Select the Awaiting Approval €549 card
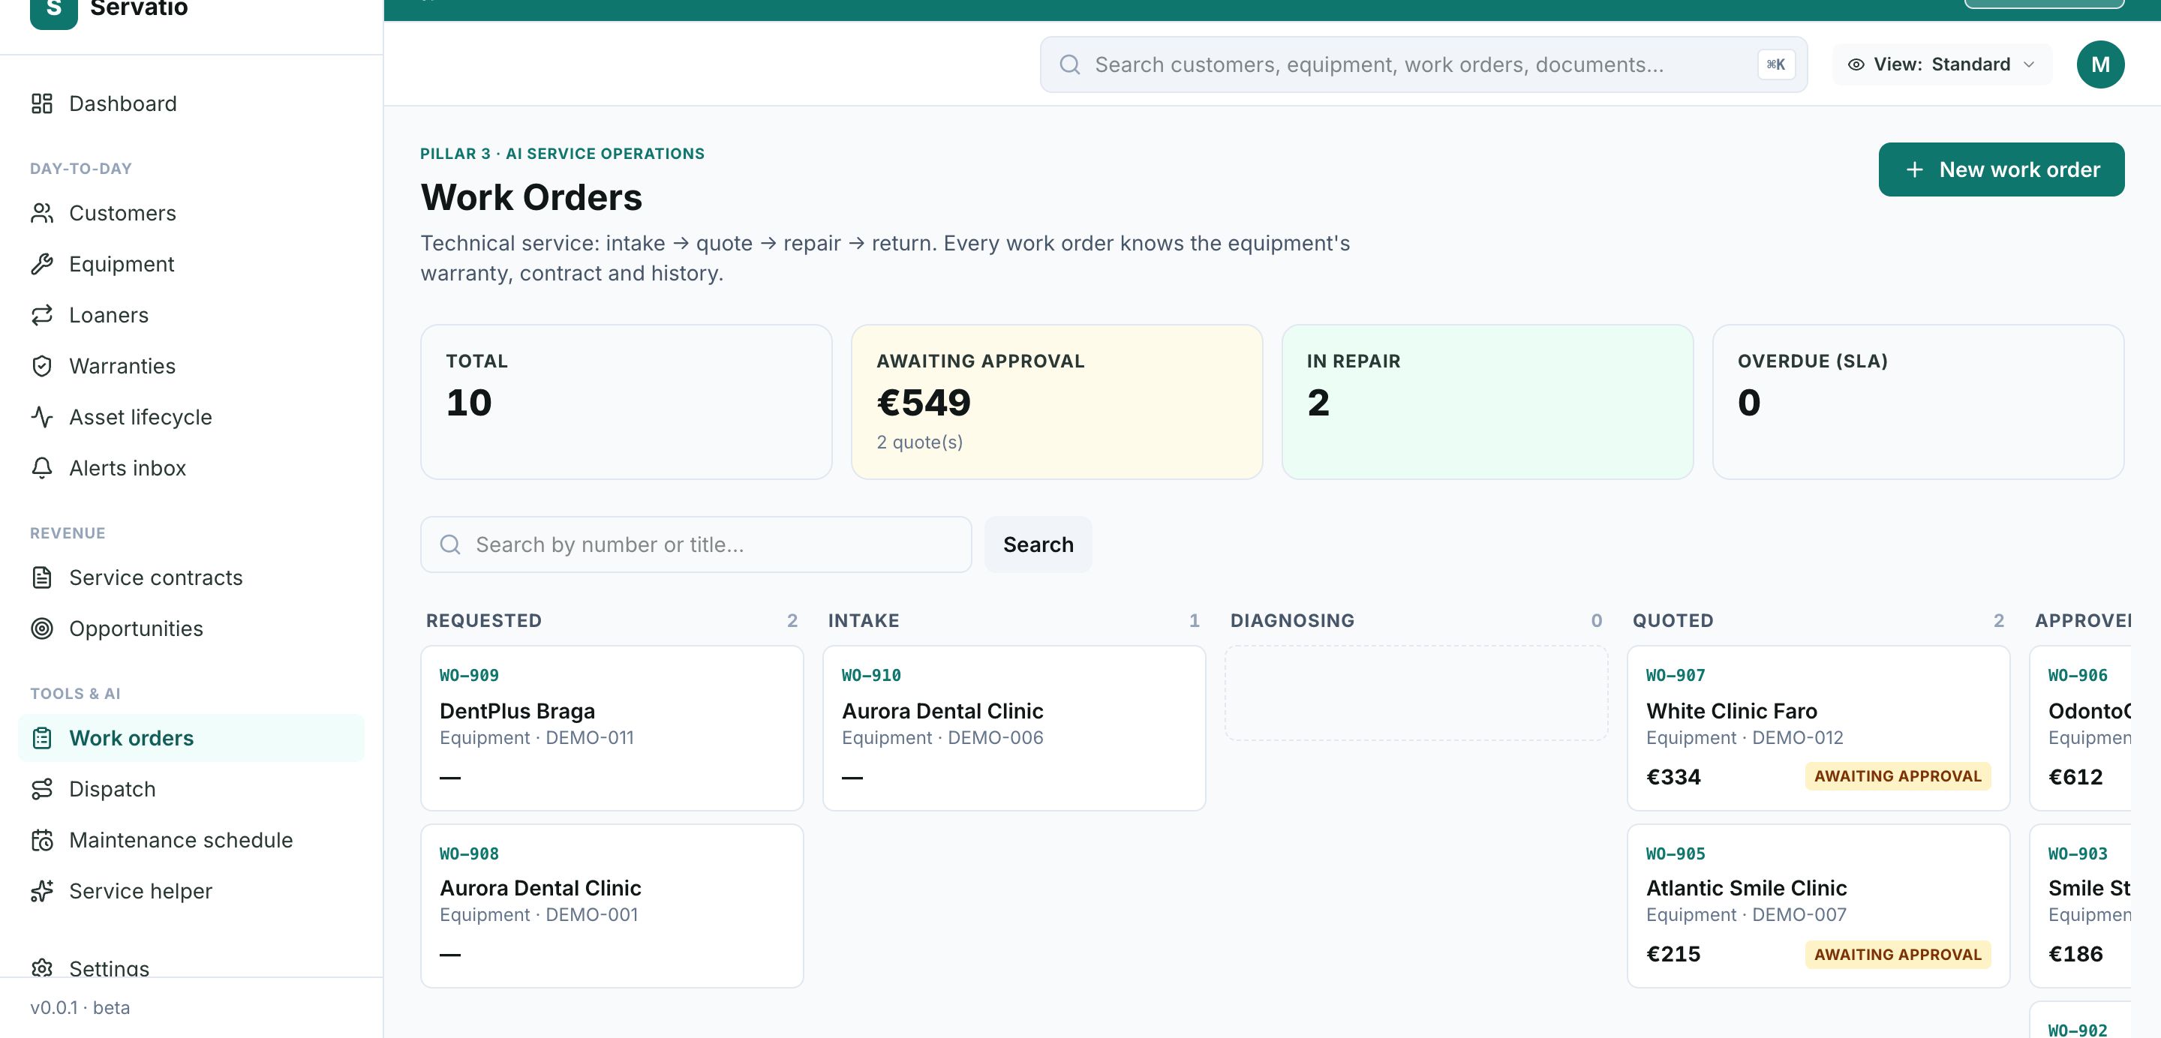The width and height of the screenshot is (2161, 1038). coord(1056,401)
